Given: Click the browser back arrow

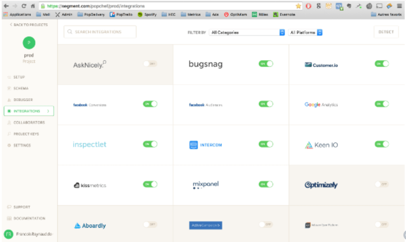Looking at the screenshot, I should (6, 6).
